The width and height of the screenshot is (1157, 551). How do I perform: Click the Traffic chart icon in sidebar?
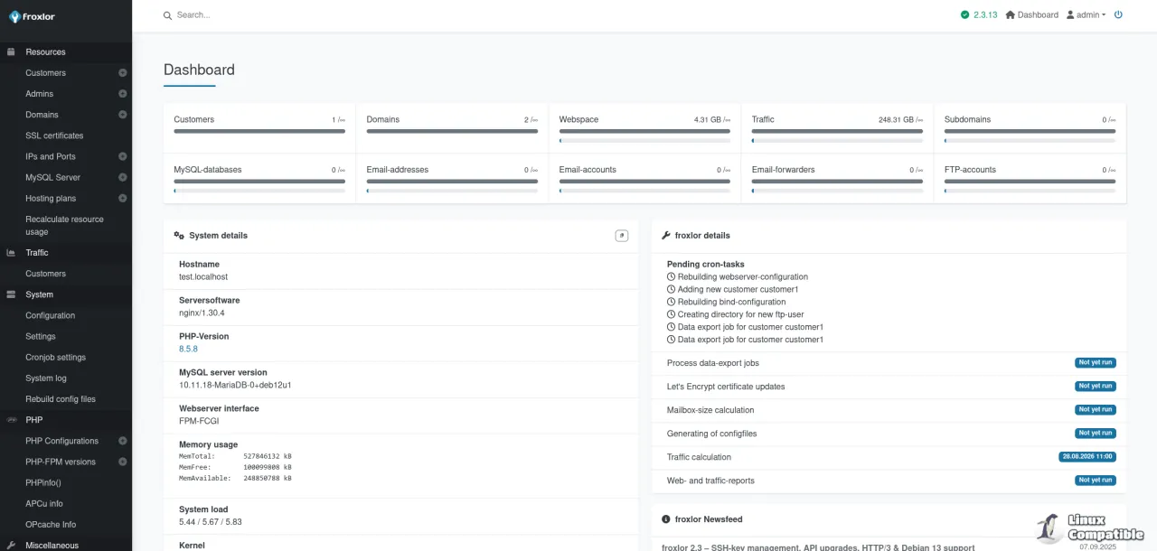tap(11, 253)
